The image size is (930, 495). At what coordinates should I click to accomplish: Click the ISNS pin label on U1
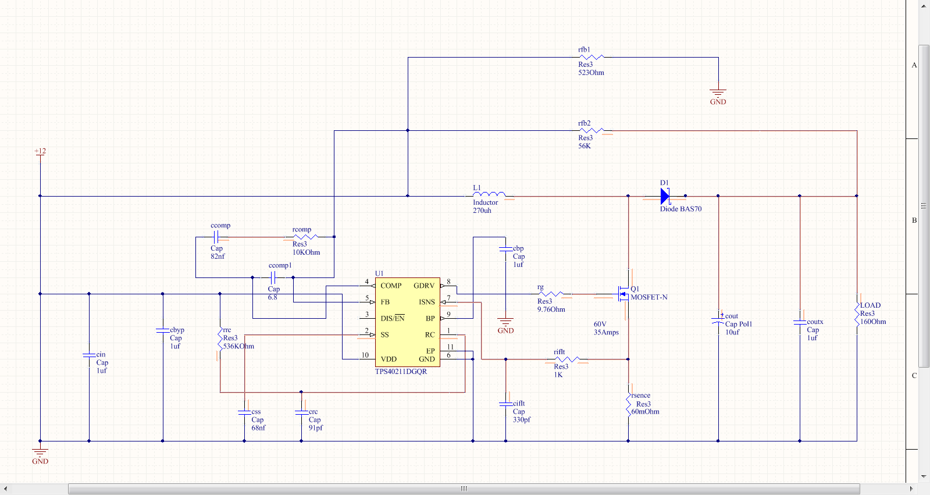coord(427,302)
